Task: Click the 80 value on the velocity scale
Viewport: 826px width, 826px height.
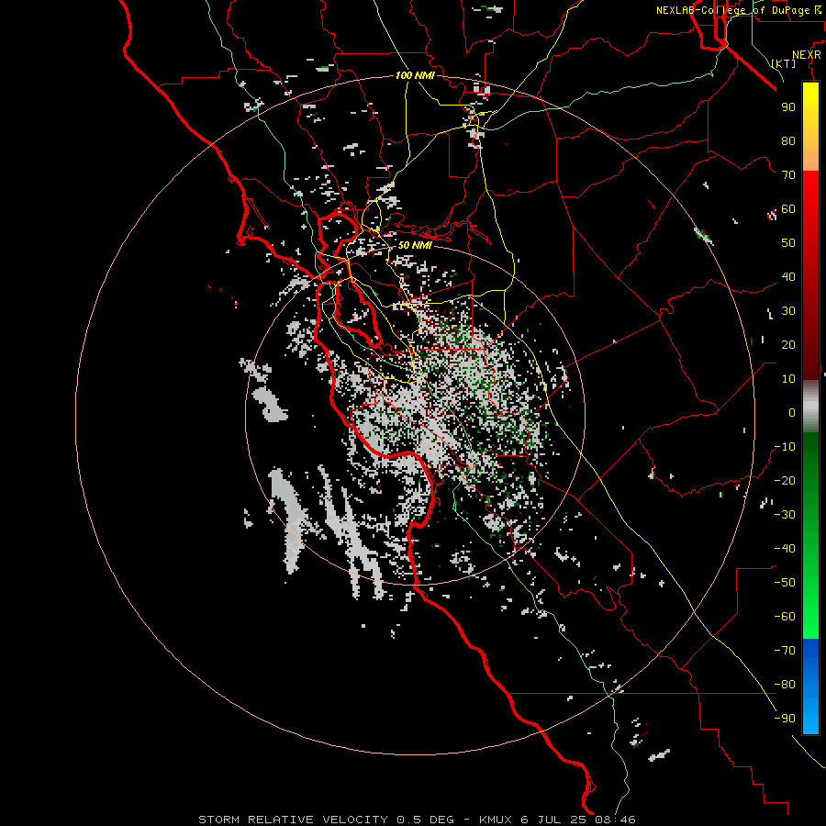Action: (788, 141)
